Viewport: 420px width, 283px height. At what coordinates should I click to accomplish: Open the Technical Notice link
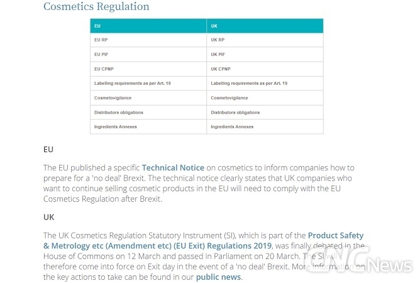[173, 168]
